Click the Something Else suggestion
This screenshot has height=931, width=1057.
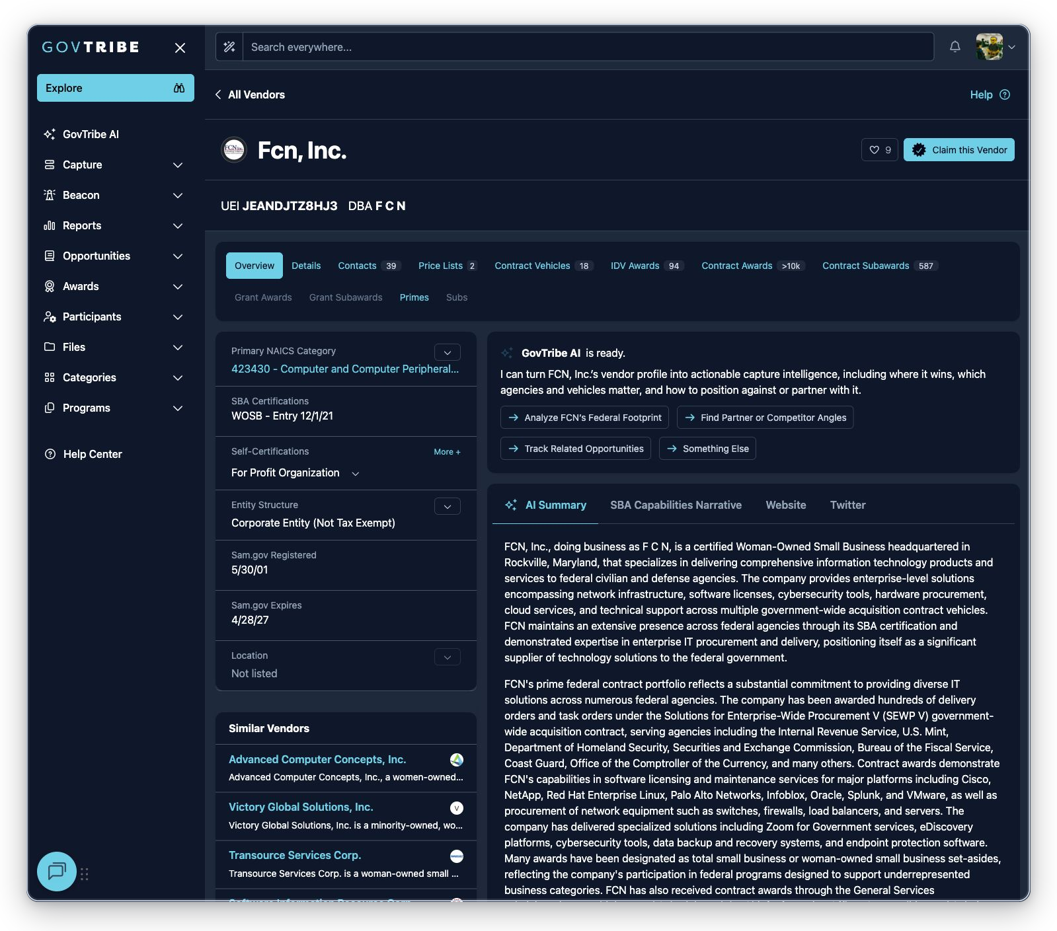point(708,449)
